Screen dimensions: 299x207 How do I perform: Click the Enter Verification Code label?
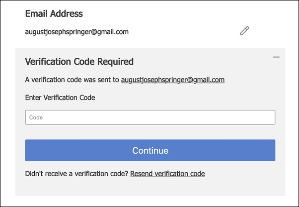pos(60,98)
